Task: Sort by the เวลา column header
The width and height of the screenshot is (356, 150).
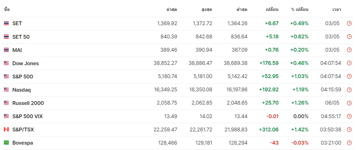Action: click(337, 10)
